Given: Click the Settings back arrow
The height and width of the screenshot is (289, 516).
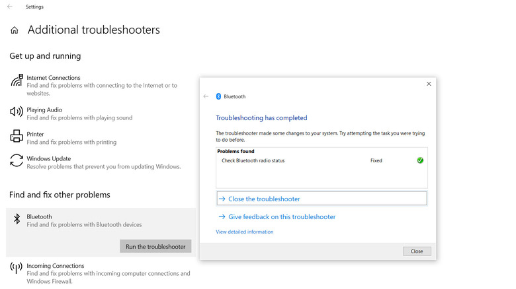Looking at the screenshot, I should (x=9, y=7).
